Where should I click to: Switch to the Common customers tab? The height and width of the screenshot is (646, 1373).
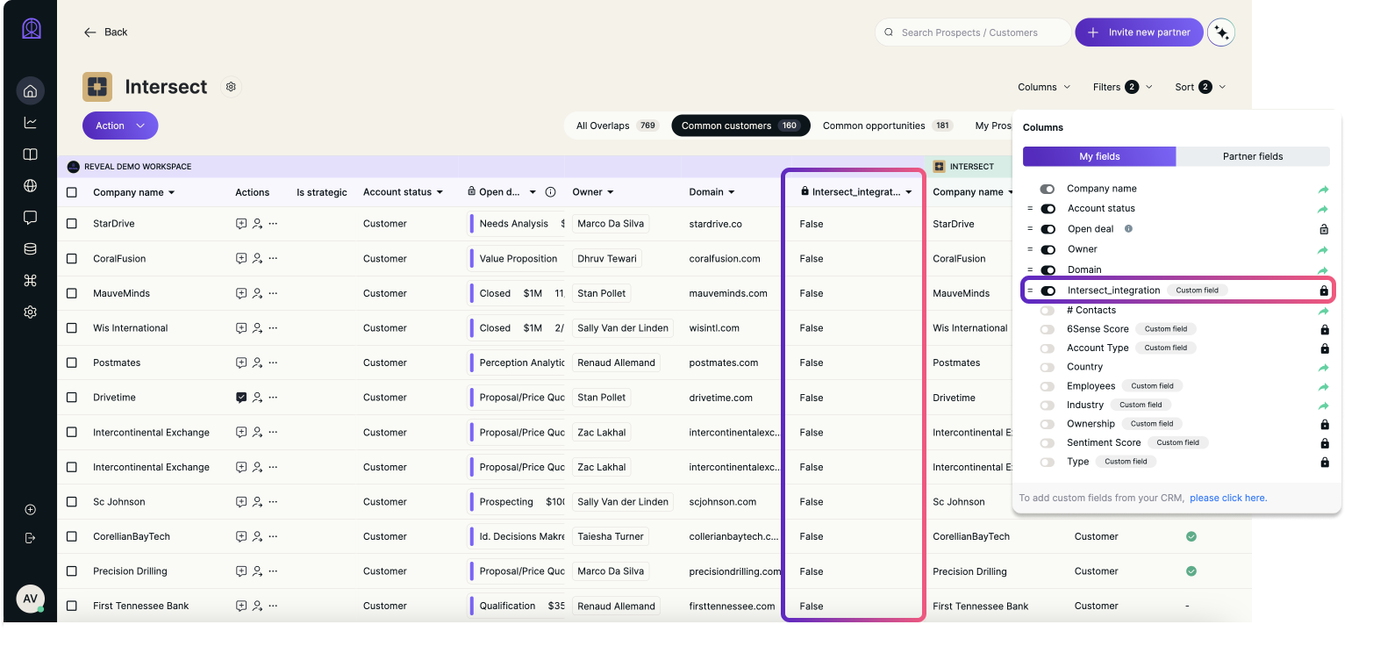point(740,126)
